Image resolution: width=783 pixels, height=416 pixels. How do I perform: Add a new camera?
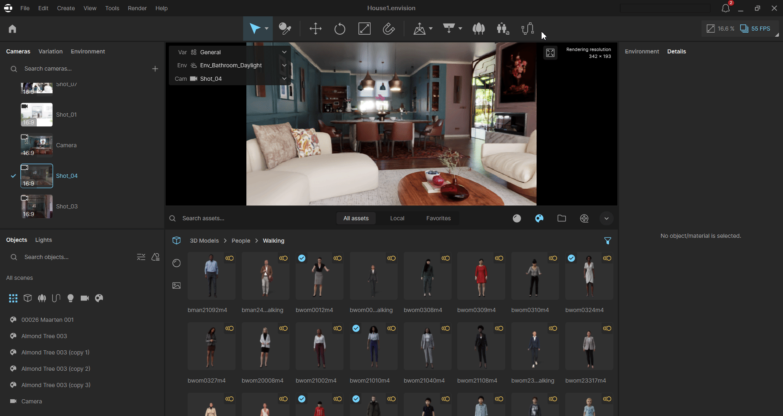coord(155,69)
